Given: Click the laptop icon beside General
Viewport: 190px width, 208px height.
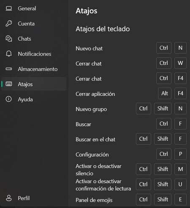Looking at the screenshot, I should click(9, 8).
